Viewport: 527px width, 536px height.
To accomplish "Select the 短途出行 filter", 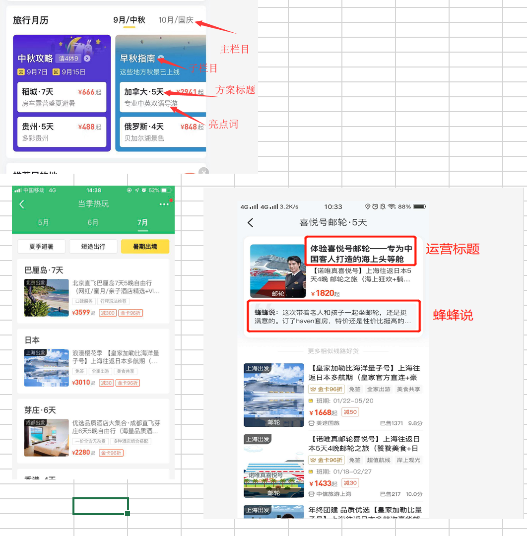I will pyautogui.click(x=93, y=246).
